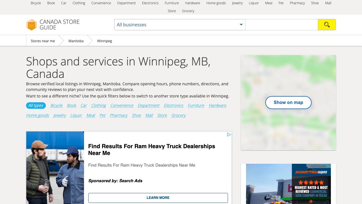Open Stores near me breadcrumb
The image size is (362, 204).
click(43, 41)
